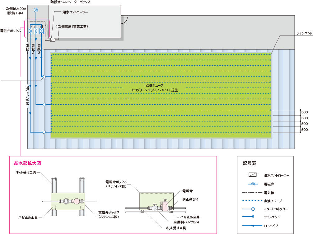The image size is (313, 234).
Task: Select the solenoid valve symbol above 系統2 pipe
Action: (36, 31)
